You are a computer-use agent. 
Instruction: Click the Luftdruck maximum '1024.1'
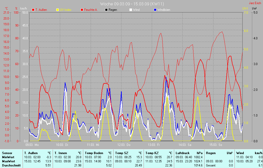(198, 161)
